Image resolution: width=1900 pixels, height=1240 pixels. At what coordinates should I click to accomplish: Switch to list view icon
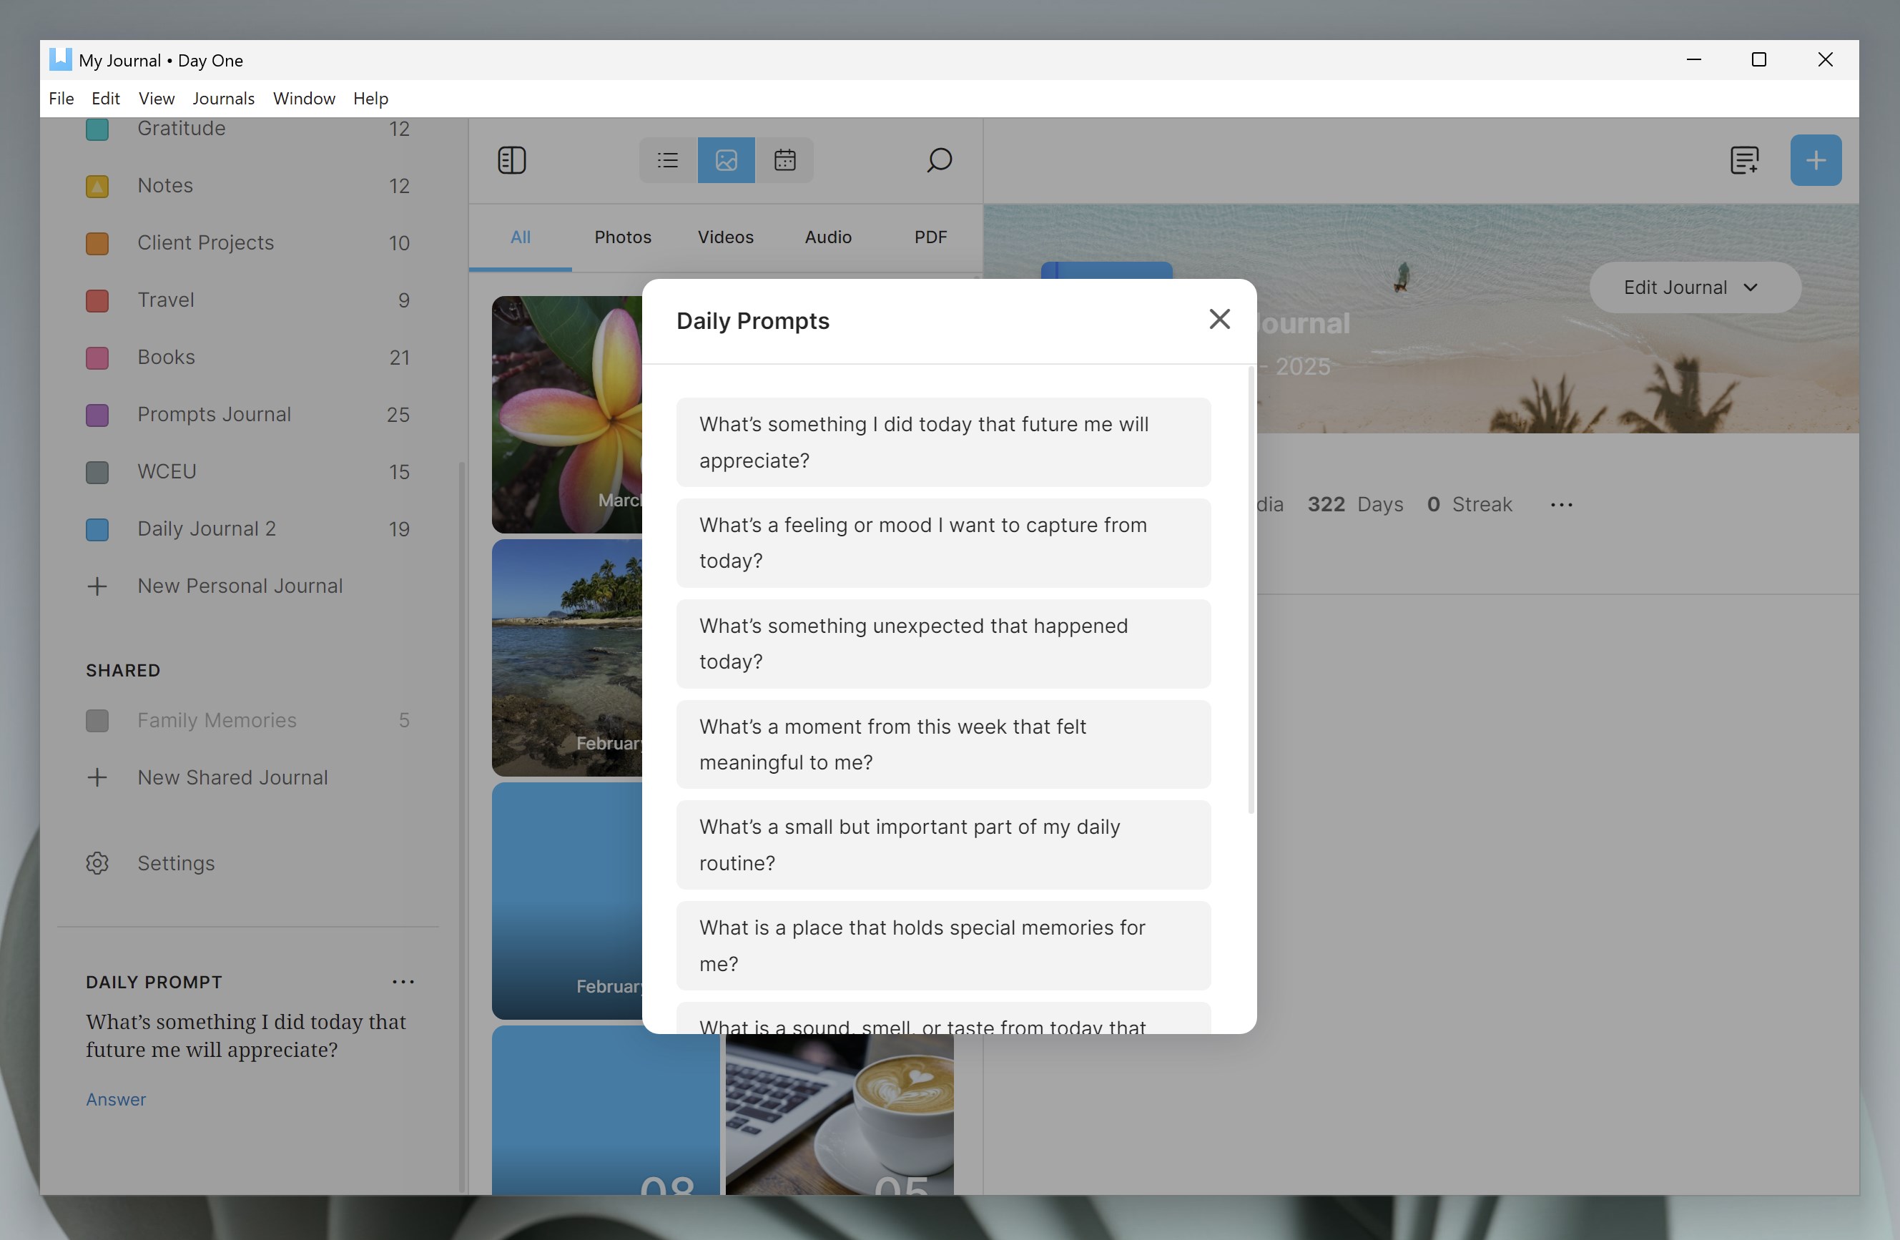point(666,159)
